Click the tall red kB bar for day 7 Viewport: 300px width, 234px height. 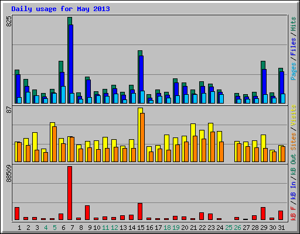click(70, 193)
